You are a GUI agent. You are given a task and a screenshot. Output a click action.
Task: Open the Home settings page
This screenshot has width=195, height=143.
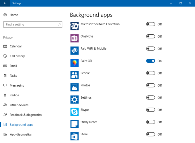point(14,15)
